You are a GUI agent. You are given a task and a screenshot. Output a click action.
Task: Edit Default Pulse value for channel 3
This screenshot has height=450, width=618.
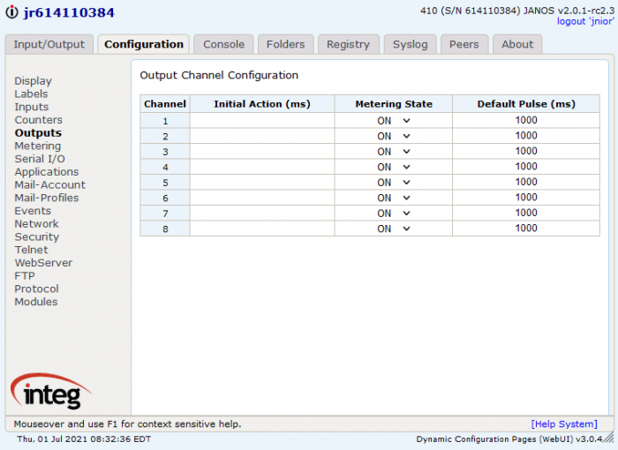[526, 151]
